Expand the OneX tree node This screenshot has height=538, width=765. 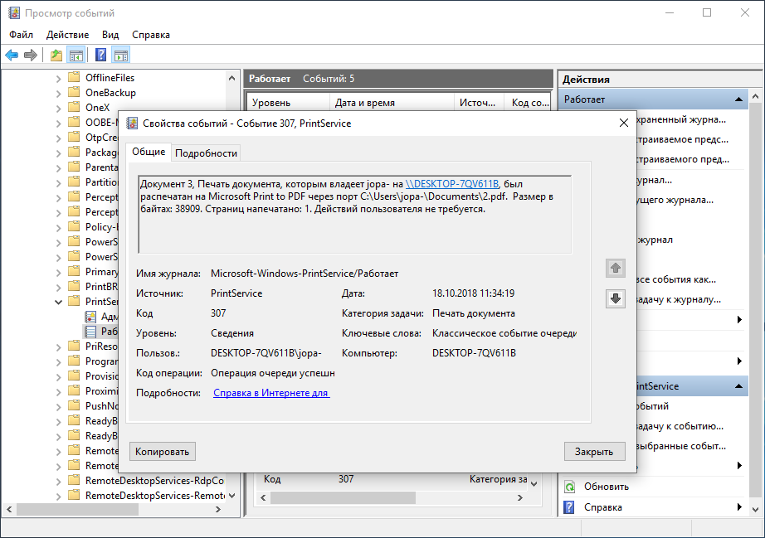(59, 109)
